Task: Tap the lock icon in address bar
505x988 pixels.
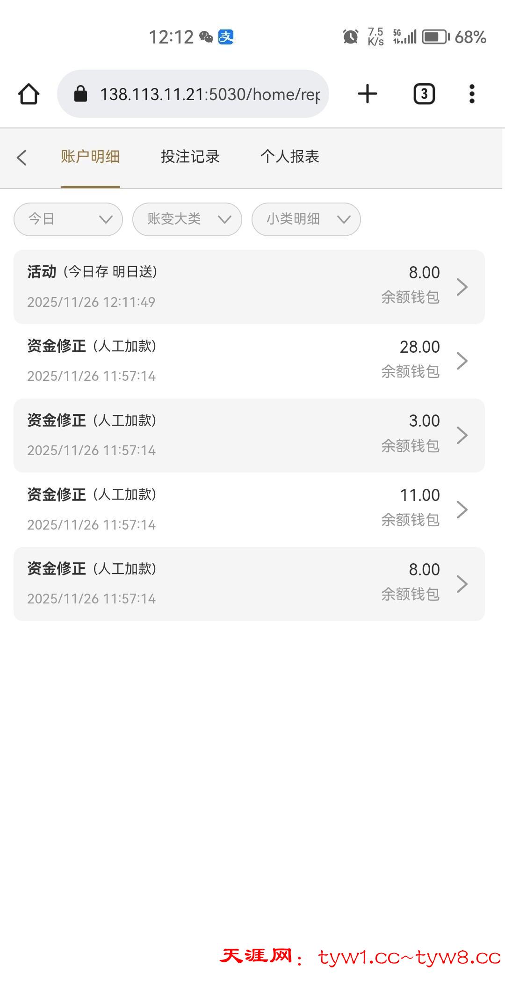Action: 81,94
